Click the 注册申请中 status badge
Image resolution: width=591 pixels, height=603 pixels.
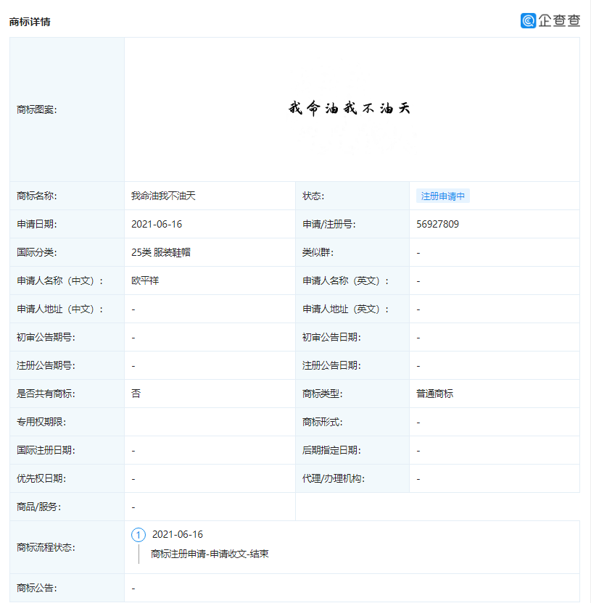coord(443,196)
